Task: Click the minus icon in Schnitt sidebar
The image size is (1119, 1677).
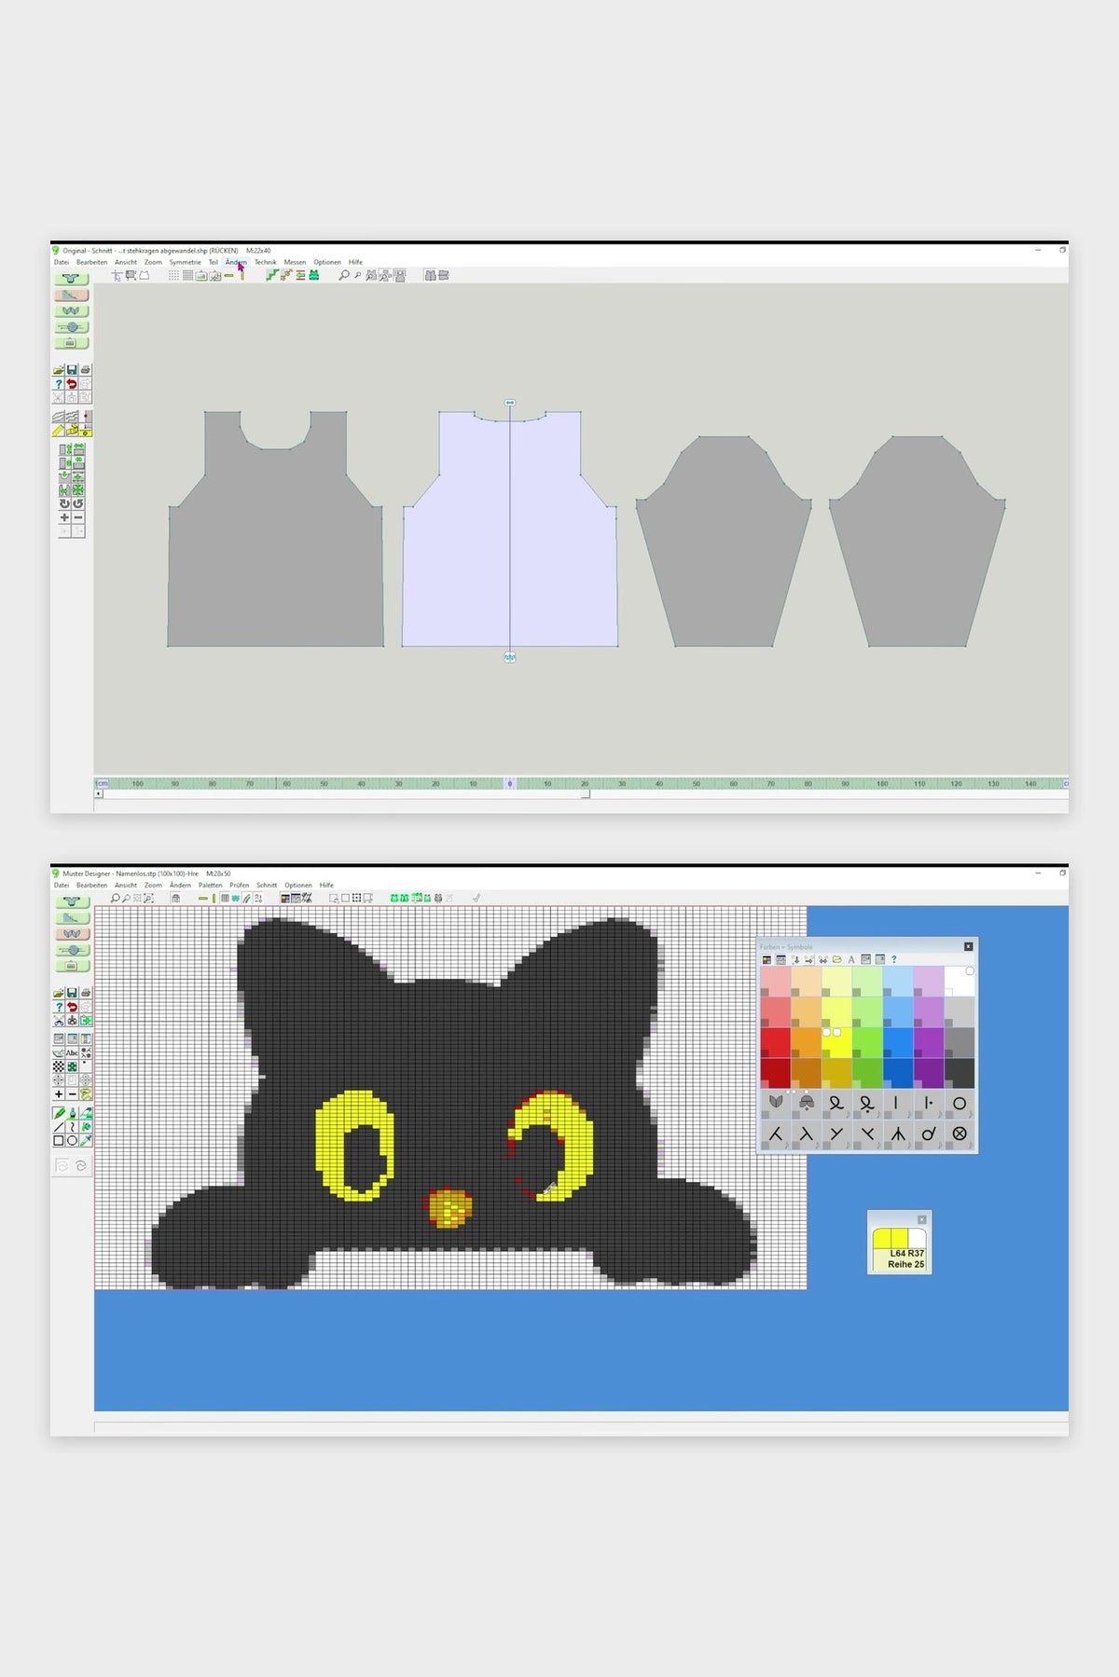Action: [78, 517]
